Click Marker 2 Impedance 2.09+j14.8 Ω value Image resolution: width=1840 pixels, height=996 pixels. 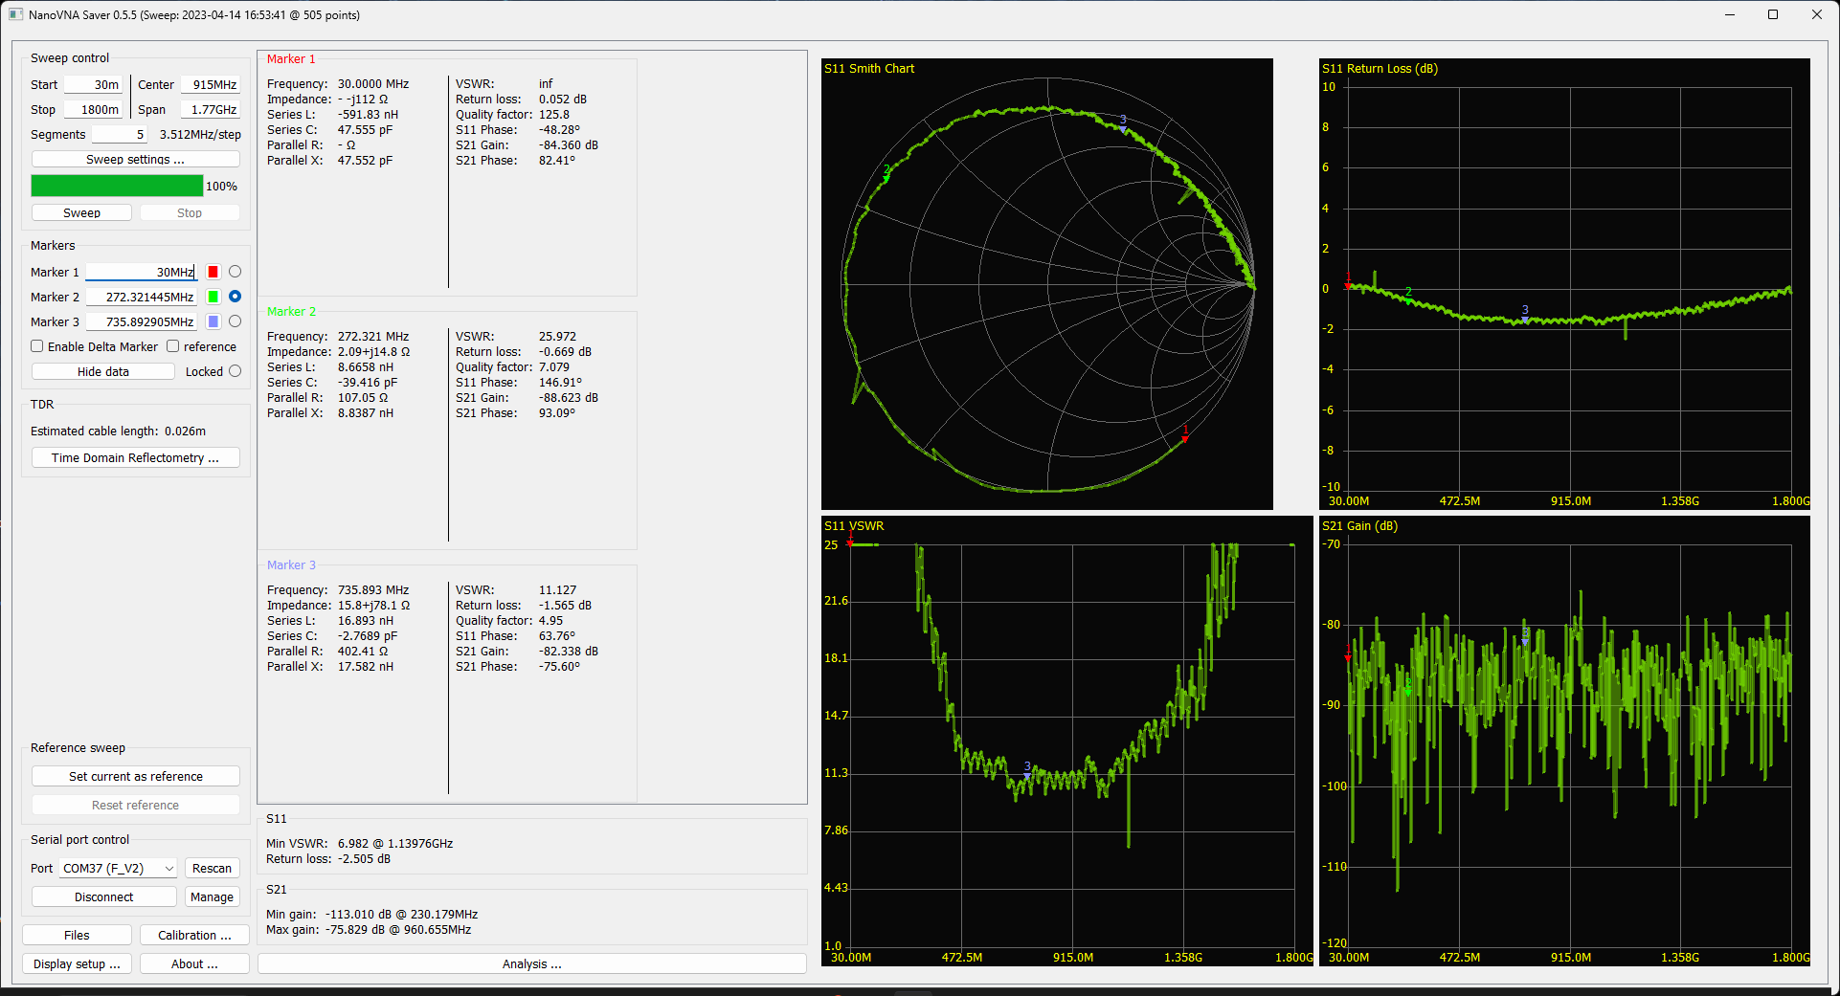pyautogui.click(x=373, y=351)
